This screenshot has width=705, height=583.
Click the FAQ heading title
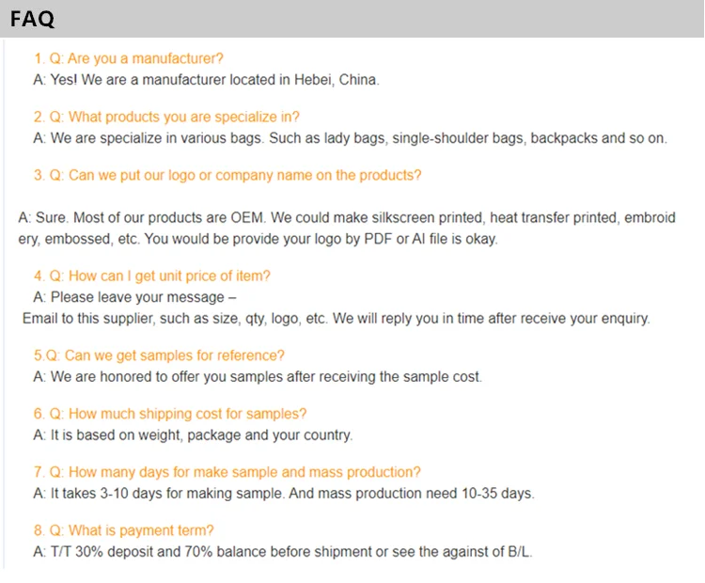32,19
